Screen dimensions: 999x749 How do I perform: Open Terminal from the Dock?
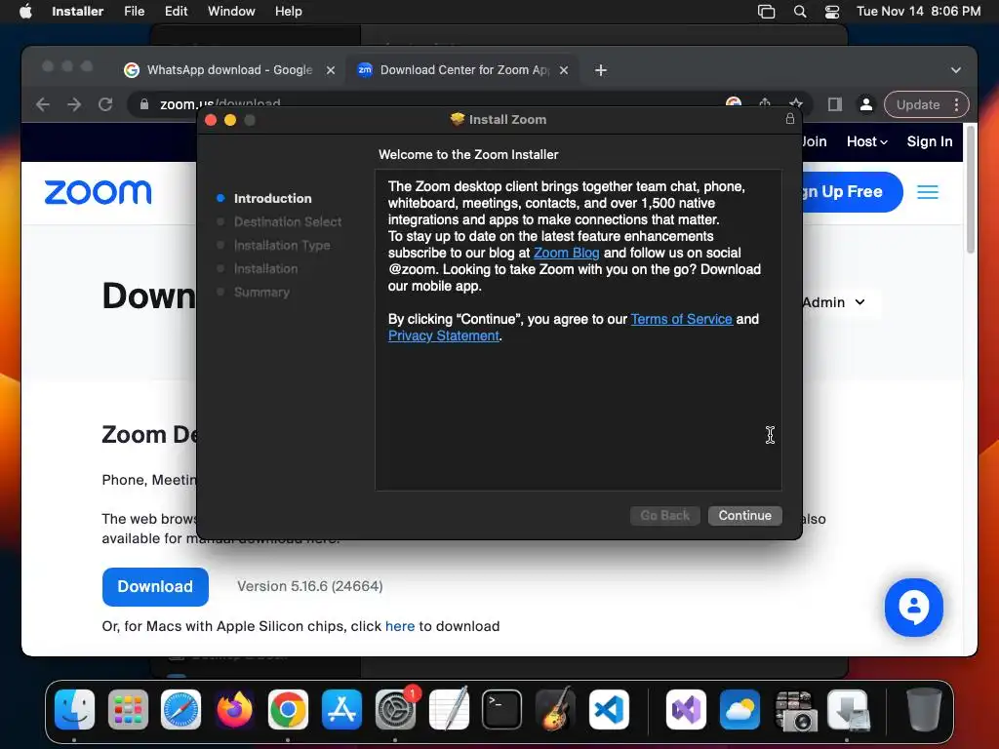(502, 709)
